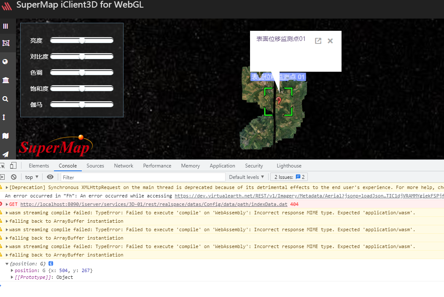Open the magnifier search tool in the sidebar
444x297 pixels.
(x=5, y=99)
